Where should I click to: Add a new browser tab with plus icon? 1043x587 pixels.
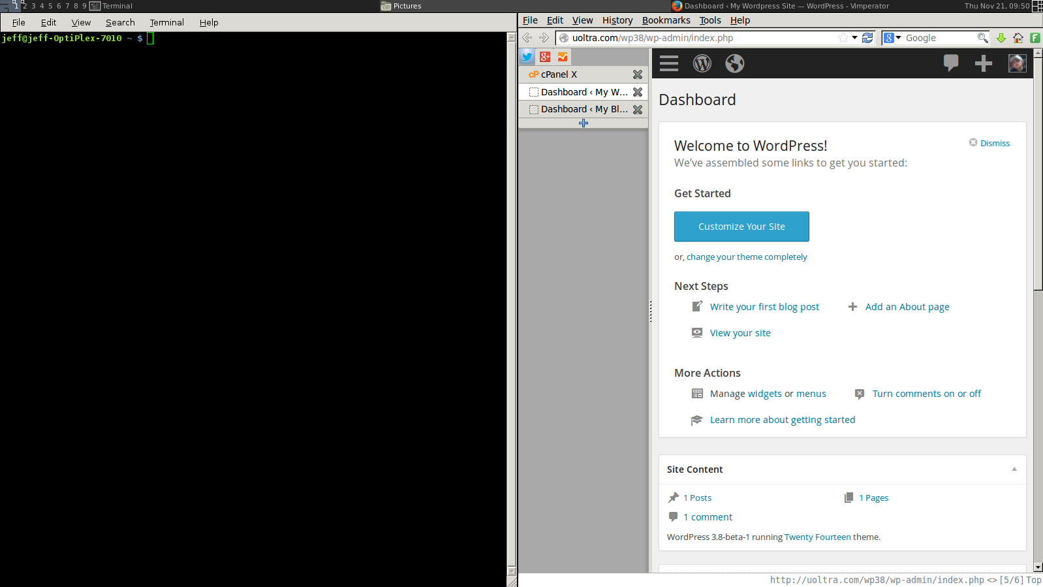(584, 123)
